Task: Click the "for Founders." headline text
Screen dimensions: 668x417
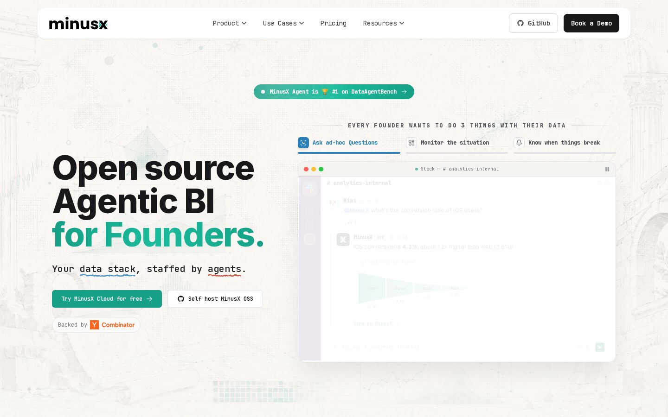Action: 158,234
